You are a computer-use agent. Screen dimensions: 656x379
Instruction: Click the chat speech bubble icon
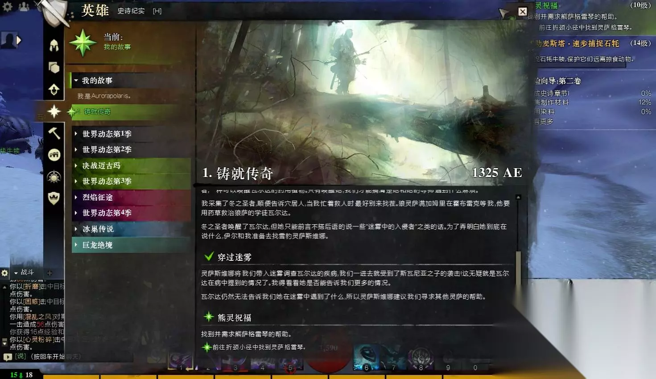point(8,357)
